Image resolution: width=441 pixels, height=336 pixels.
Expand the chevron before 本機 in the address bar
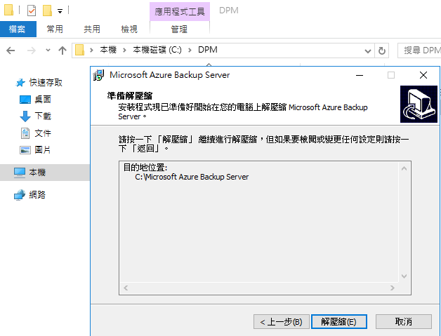[x=91, y=50]
